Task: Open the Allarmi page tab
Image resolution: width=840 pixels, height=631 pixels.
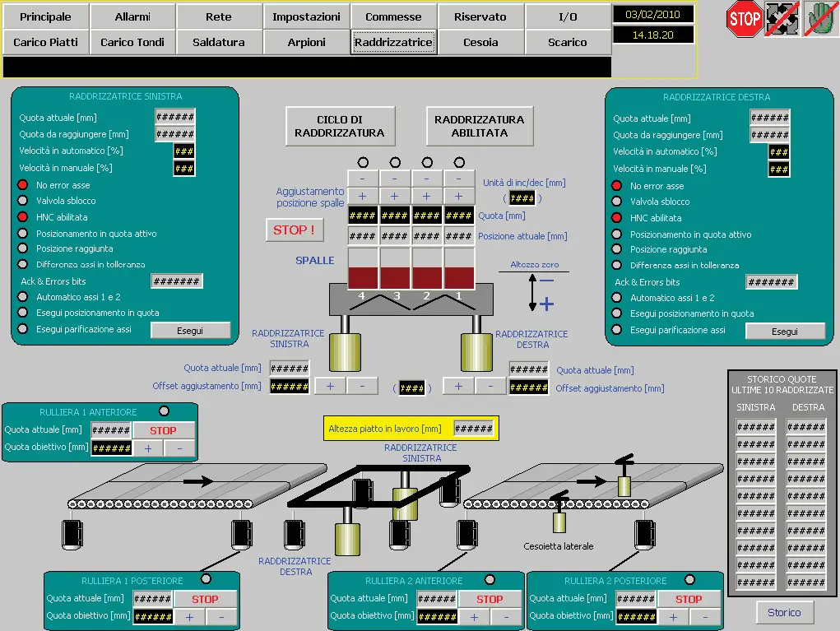Action: tap(132, 16)
